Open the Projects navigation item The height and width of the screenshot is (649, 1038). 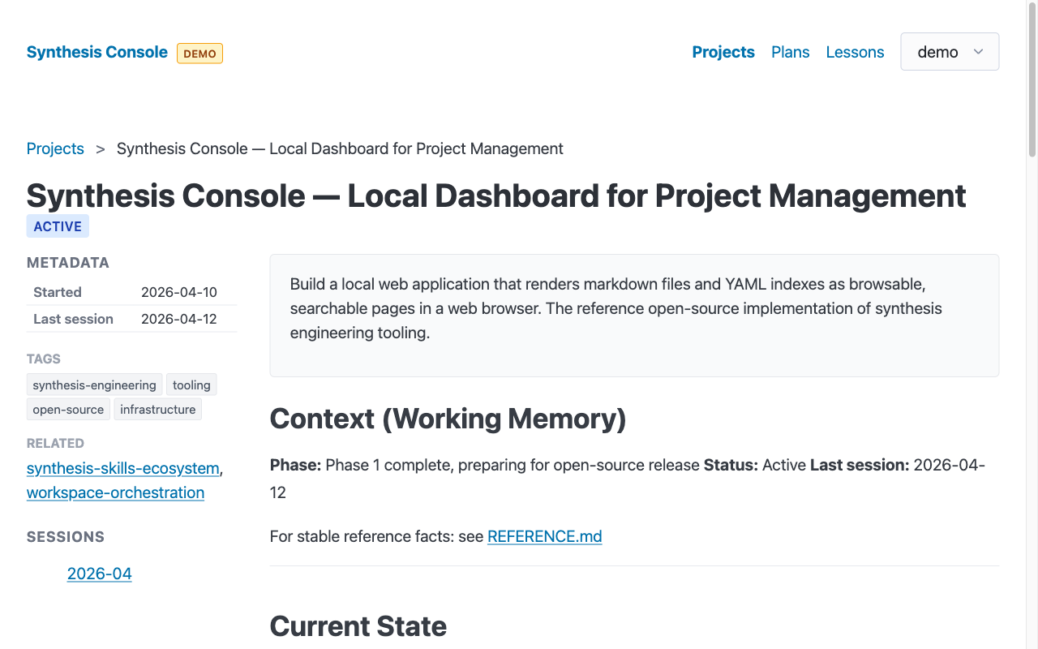[x=723, y=52]
